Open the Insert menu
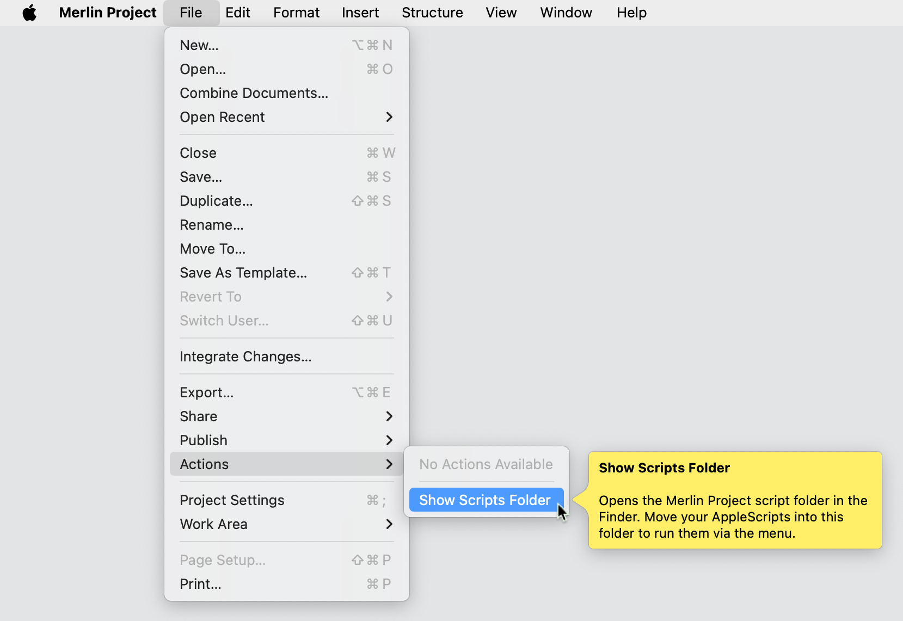The image size is (903, 621). point(360,13)
